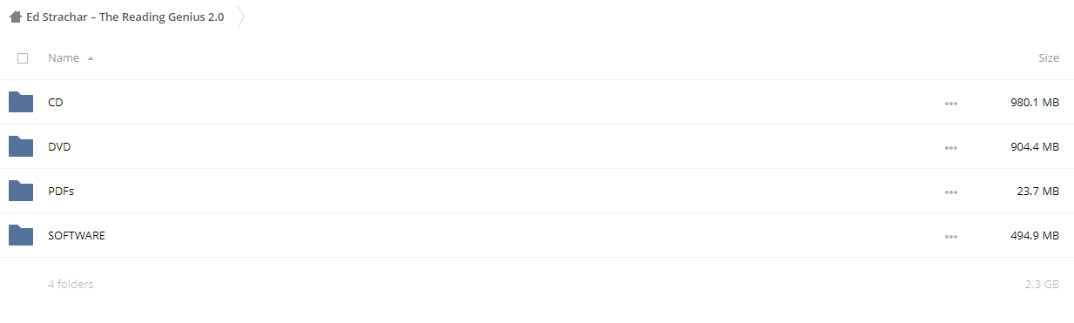
Task: Click the sort arrow beside Name
Action: click(x=91, y=58)
